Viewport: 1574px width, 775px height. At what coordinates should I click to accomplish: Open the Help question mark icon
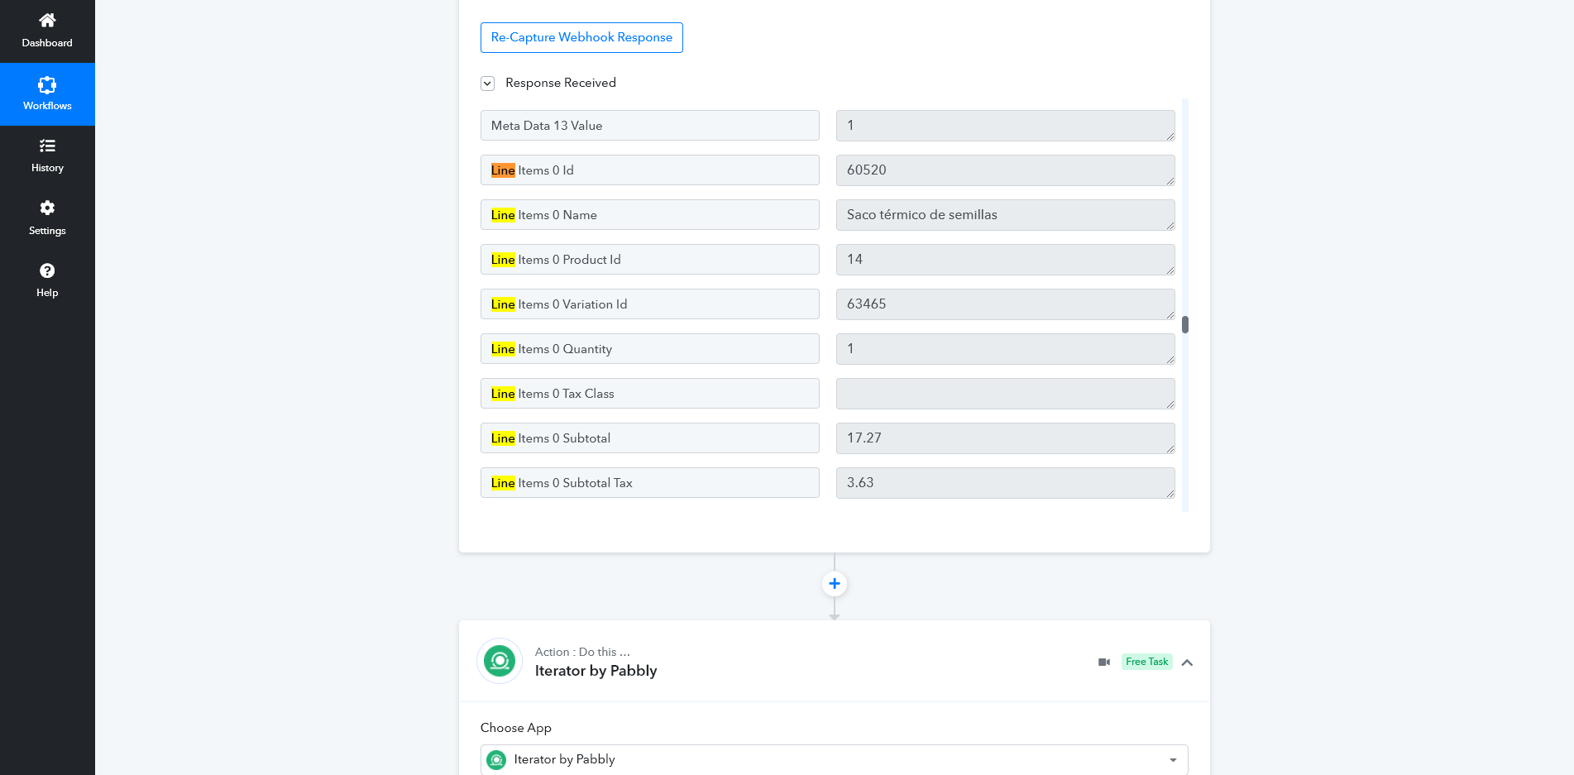click(47, 270)
